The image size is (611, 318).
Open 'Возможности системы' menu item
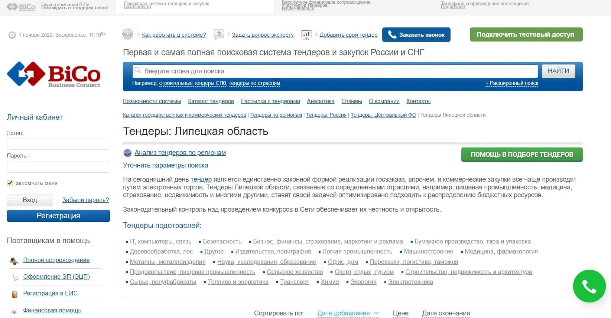pyautogui.click(x=152, y=101)
